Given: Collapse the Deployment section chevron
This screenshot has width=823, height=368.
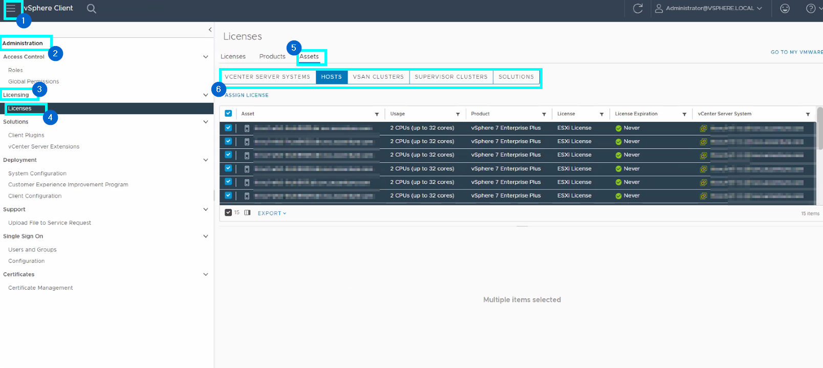Looking at the screenshot, I should click(x=206, y=160).
